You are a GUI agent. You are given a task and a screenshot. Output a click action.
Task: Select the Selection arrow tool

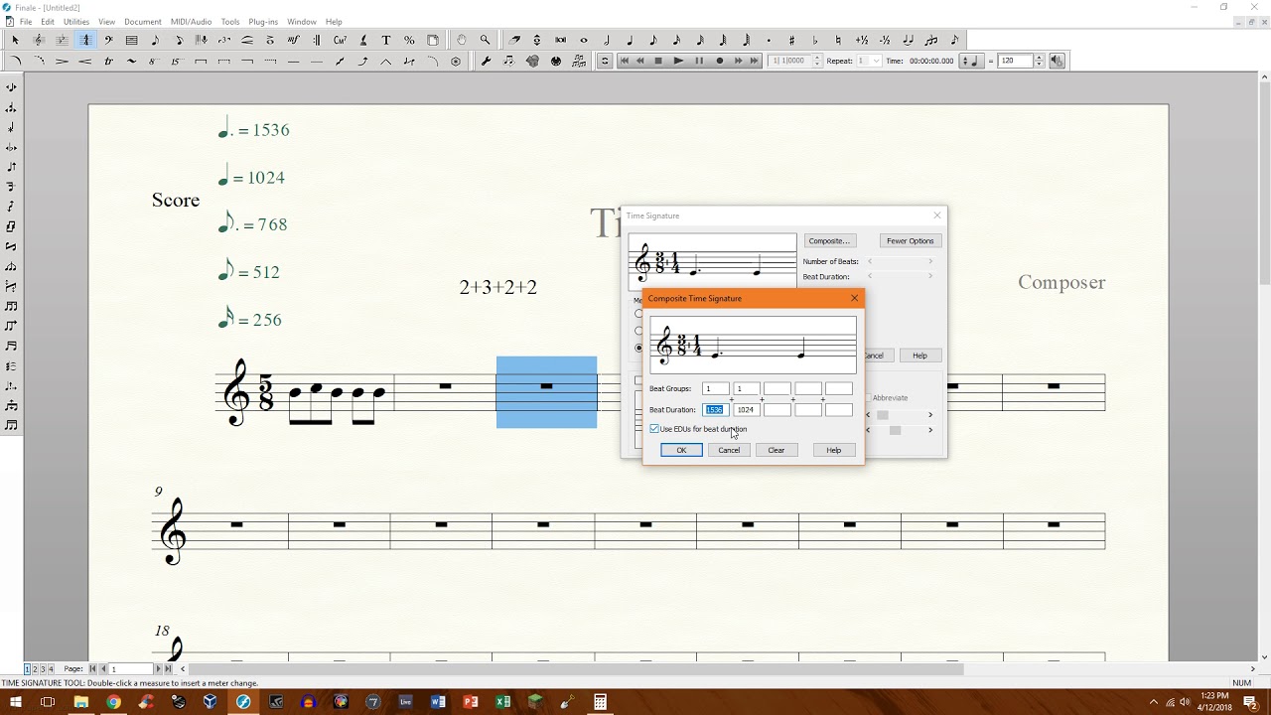click(15, 40)
